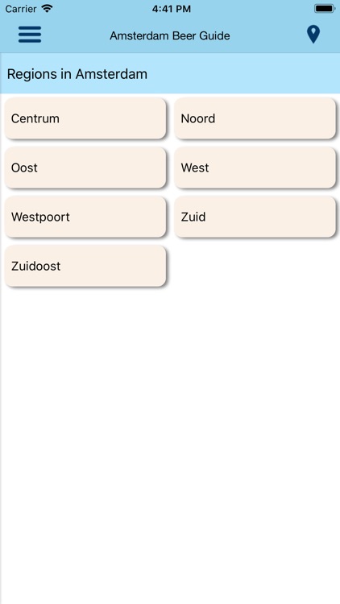Tap empty slot beside Zuidoost tile
This screenshot has width=340, height=604.
[x=255, y=267]
